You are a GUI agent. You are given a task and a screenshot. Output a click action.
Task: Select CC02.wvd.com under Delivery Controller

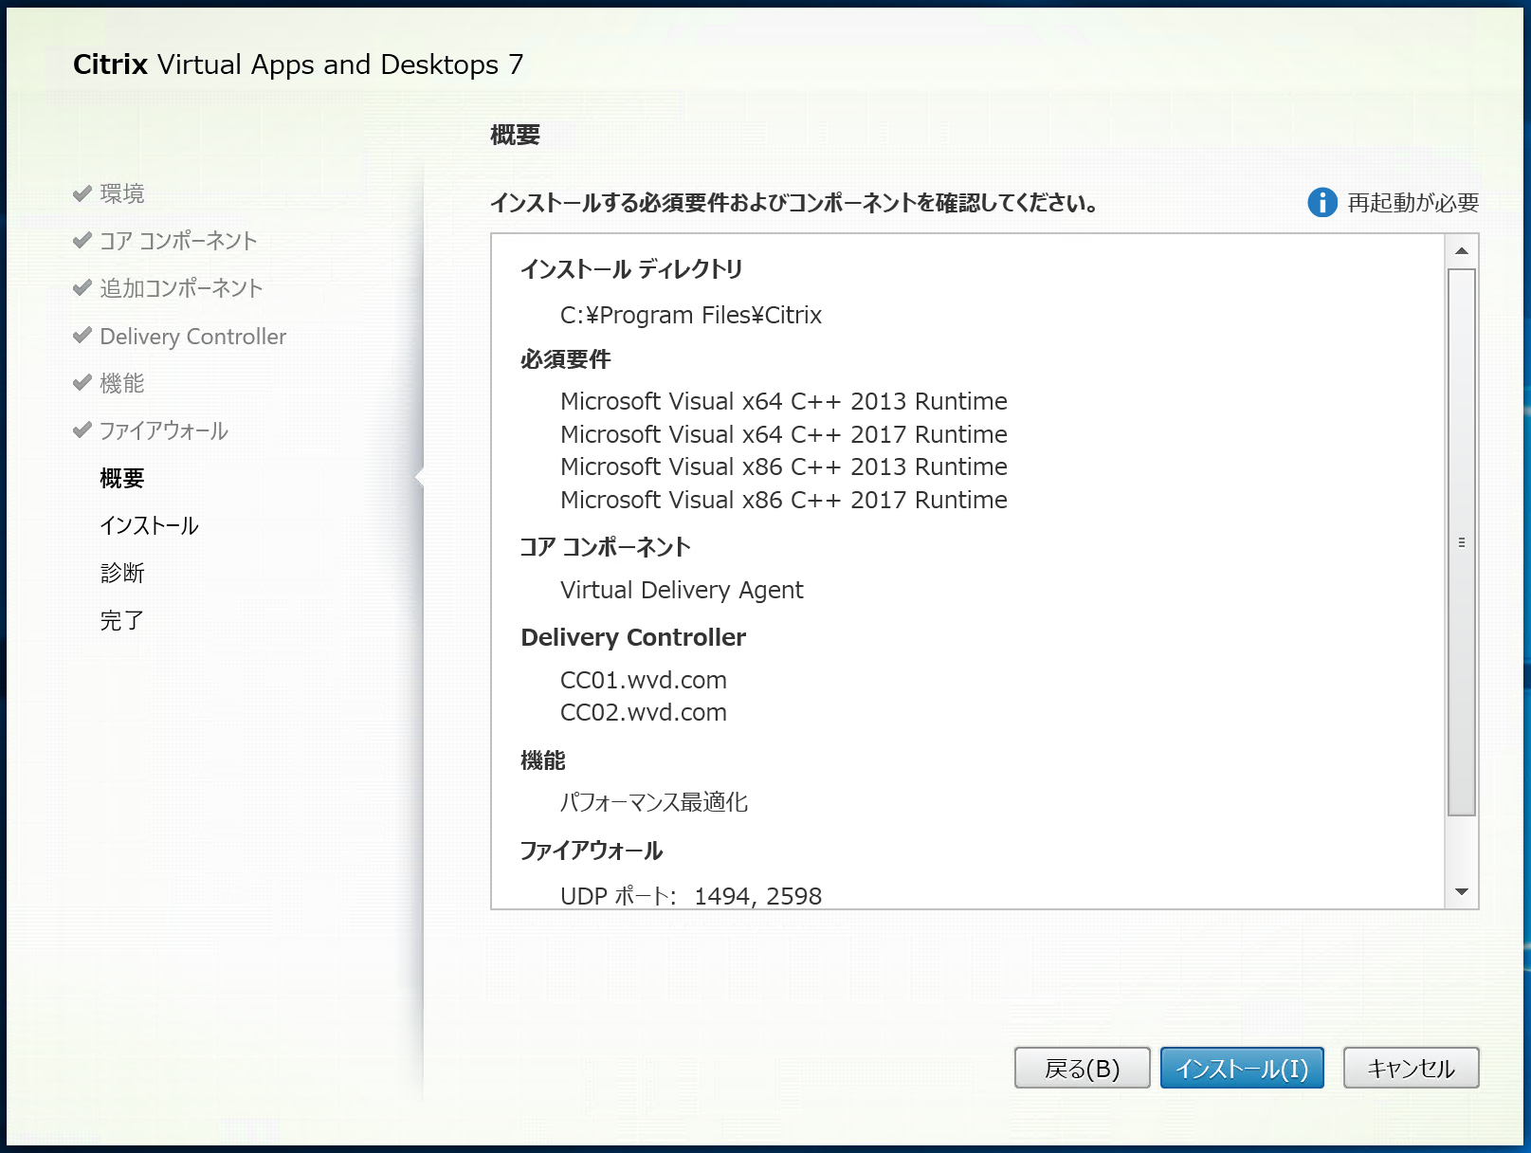click(642, 712)
